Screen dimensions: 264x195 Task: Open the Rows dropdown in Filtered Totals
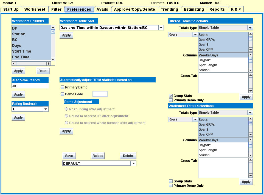(195, 35)
